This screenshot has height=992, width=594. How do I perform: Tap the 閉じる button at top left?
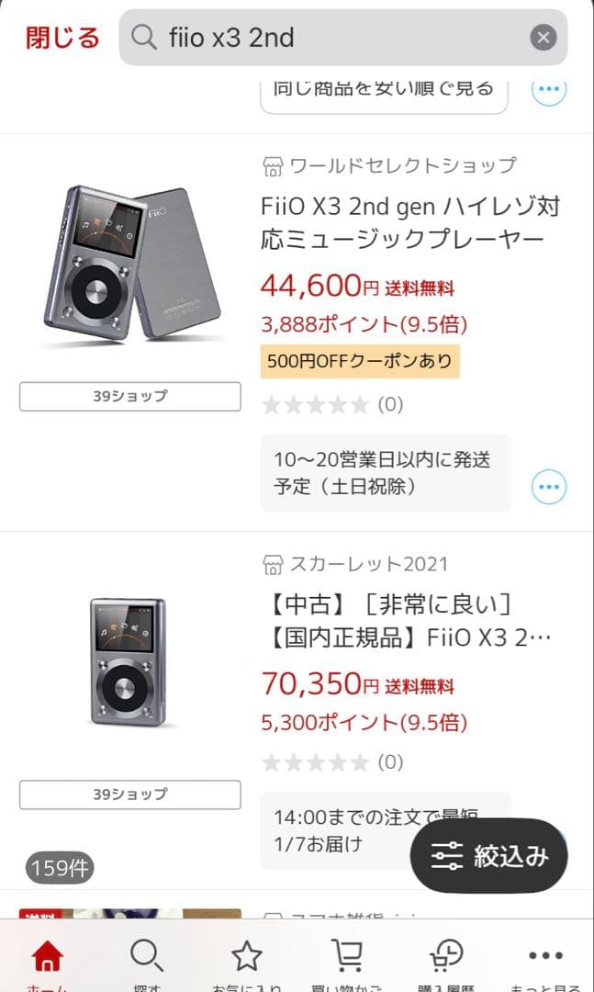[x=61, y=38]
